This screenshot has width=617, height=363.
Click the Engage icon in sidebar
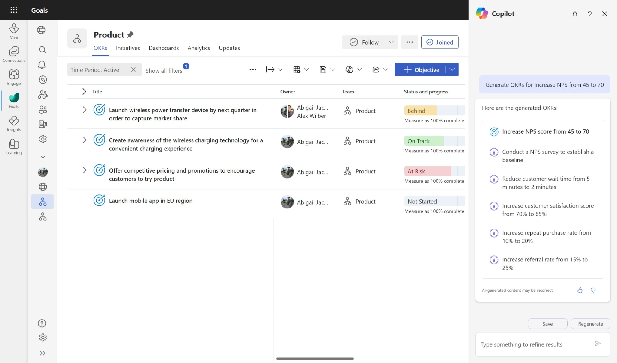(14, 74)
